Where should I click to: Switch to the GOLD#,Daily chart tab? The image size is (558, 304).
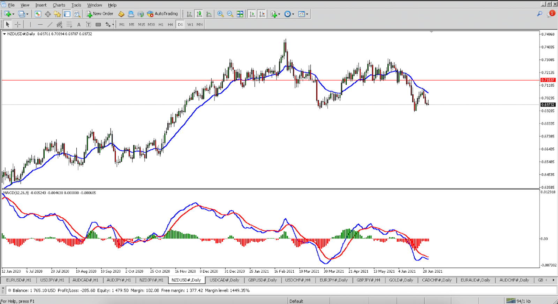point(401,280)
